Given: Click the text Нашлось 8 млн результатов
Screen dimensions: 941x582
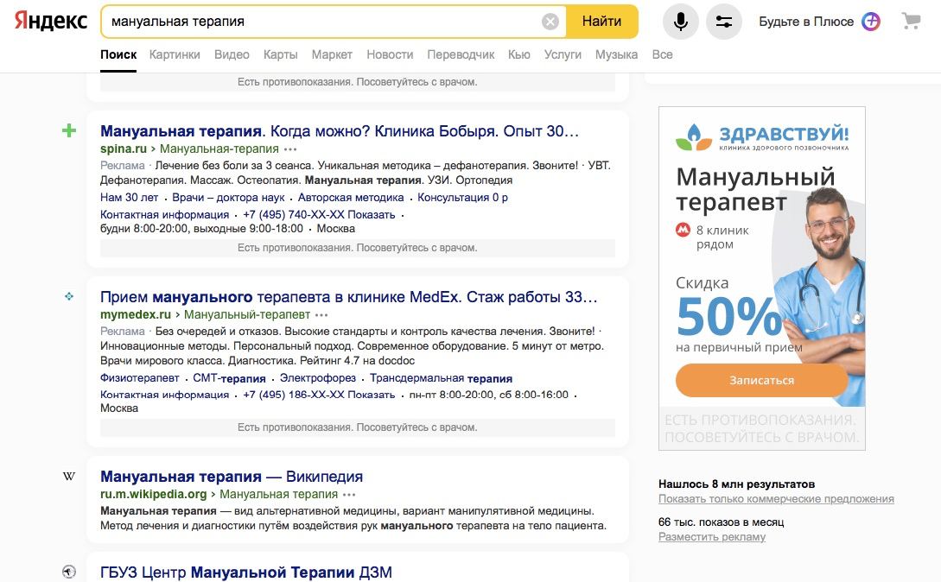Looking at the screenshot, I should click(x=736, y=484).
